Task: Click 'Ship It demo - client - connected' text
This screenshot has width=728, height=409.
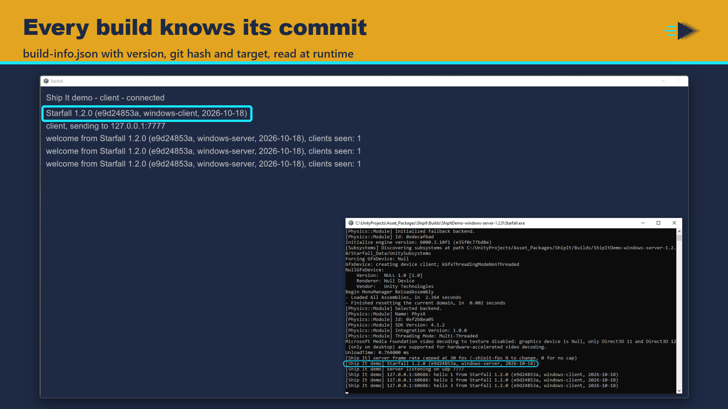Action: (105, 98)
